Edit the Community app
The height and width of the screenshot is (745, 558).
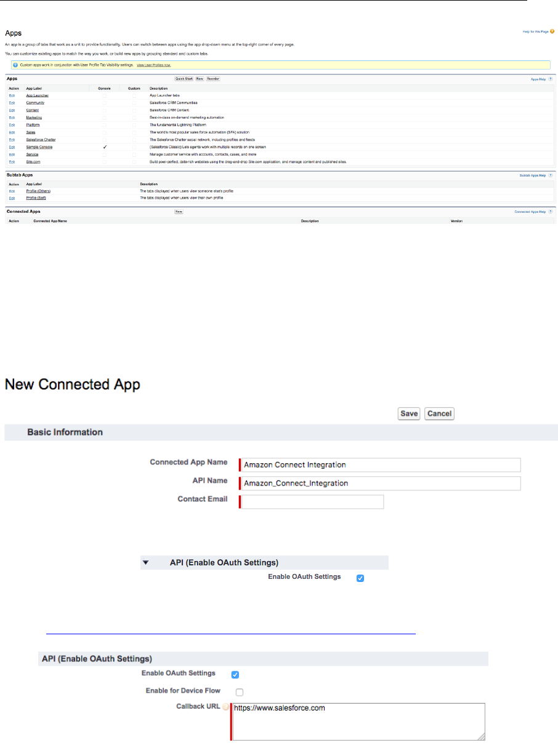click(x=12, y=103)
